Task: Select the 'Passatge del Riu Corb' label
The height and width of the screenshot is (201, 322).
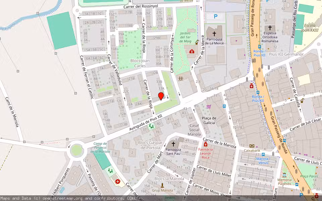Action: click(x=294, y=19)
